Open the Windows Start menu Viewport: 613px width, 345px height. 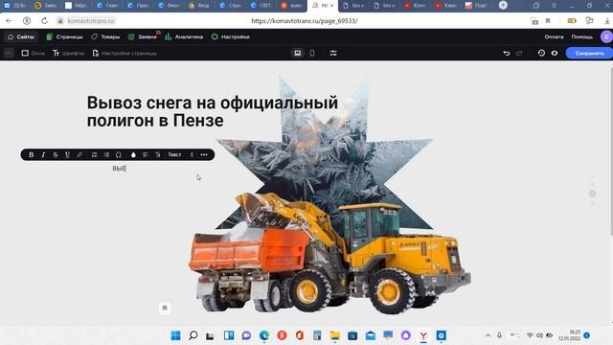[176, 335]
